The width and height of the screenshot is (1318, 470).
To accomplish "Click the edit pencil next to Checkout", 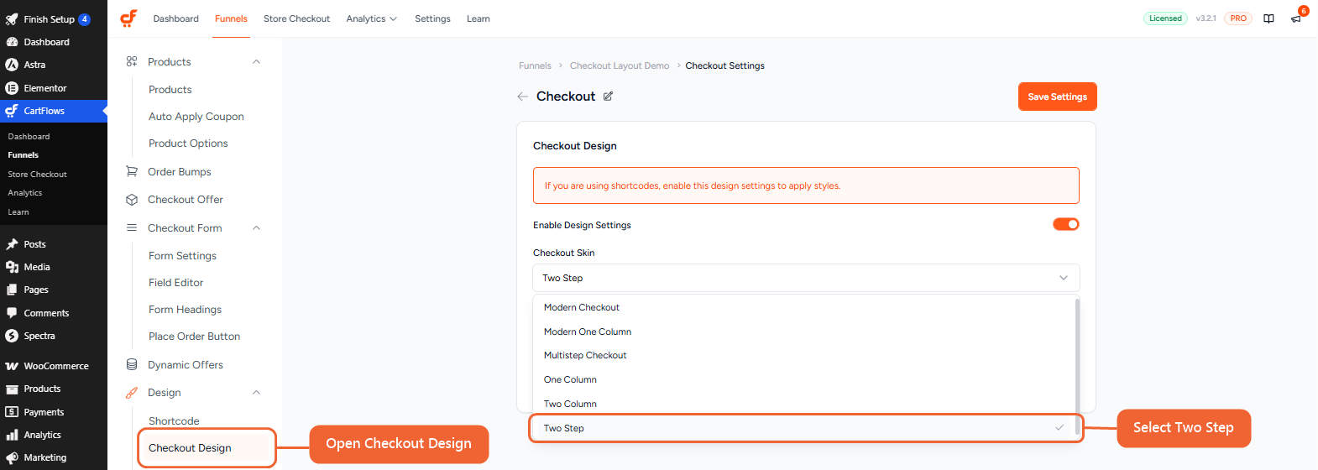I will pyautogui.click(x=608, y=97).
